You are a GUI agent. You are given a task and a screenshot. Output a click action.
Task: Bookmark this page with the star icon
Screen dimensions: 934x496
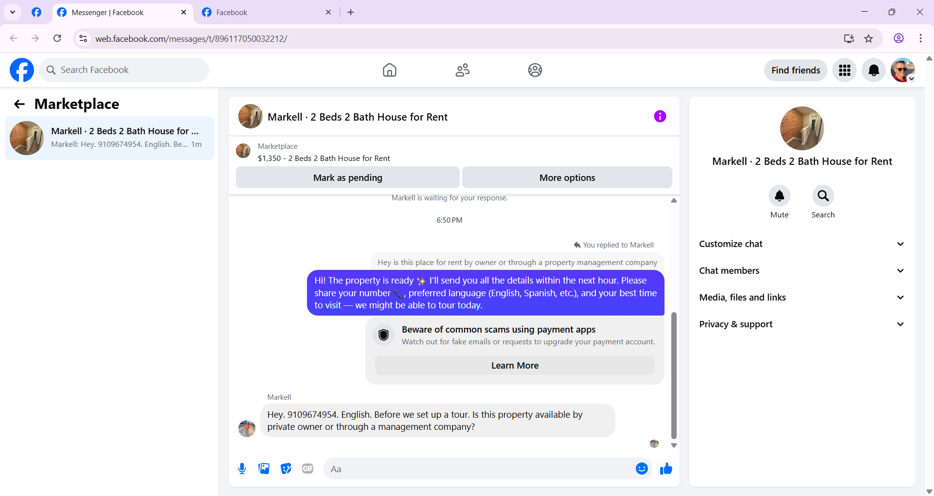coord(868,38)
